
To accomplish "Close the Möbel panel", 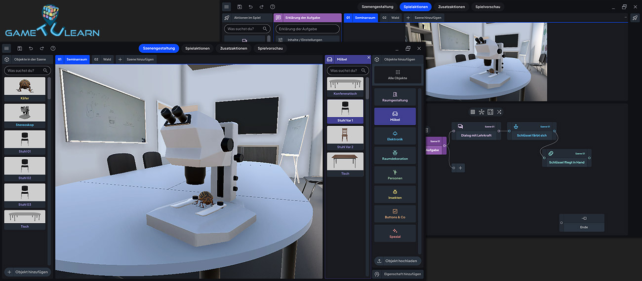I will pyautogui.click(x=368, y=58).
